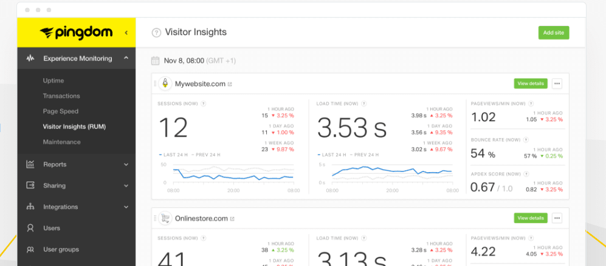Viewport: 606px width, 266px height.
Task: Open Onlinestore.com external link icon
Action: (x=232, y=219)
